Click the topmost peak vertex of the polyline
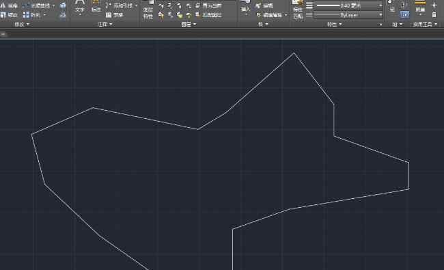This screenshot has height=270, width=444. (x=294, y=53)
